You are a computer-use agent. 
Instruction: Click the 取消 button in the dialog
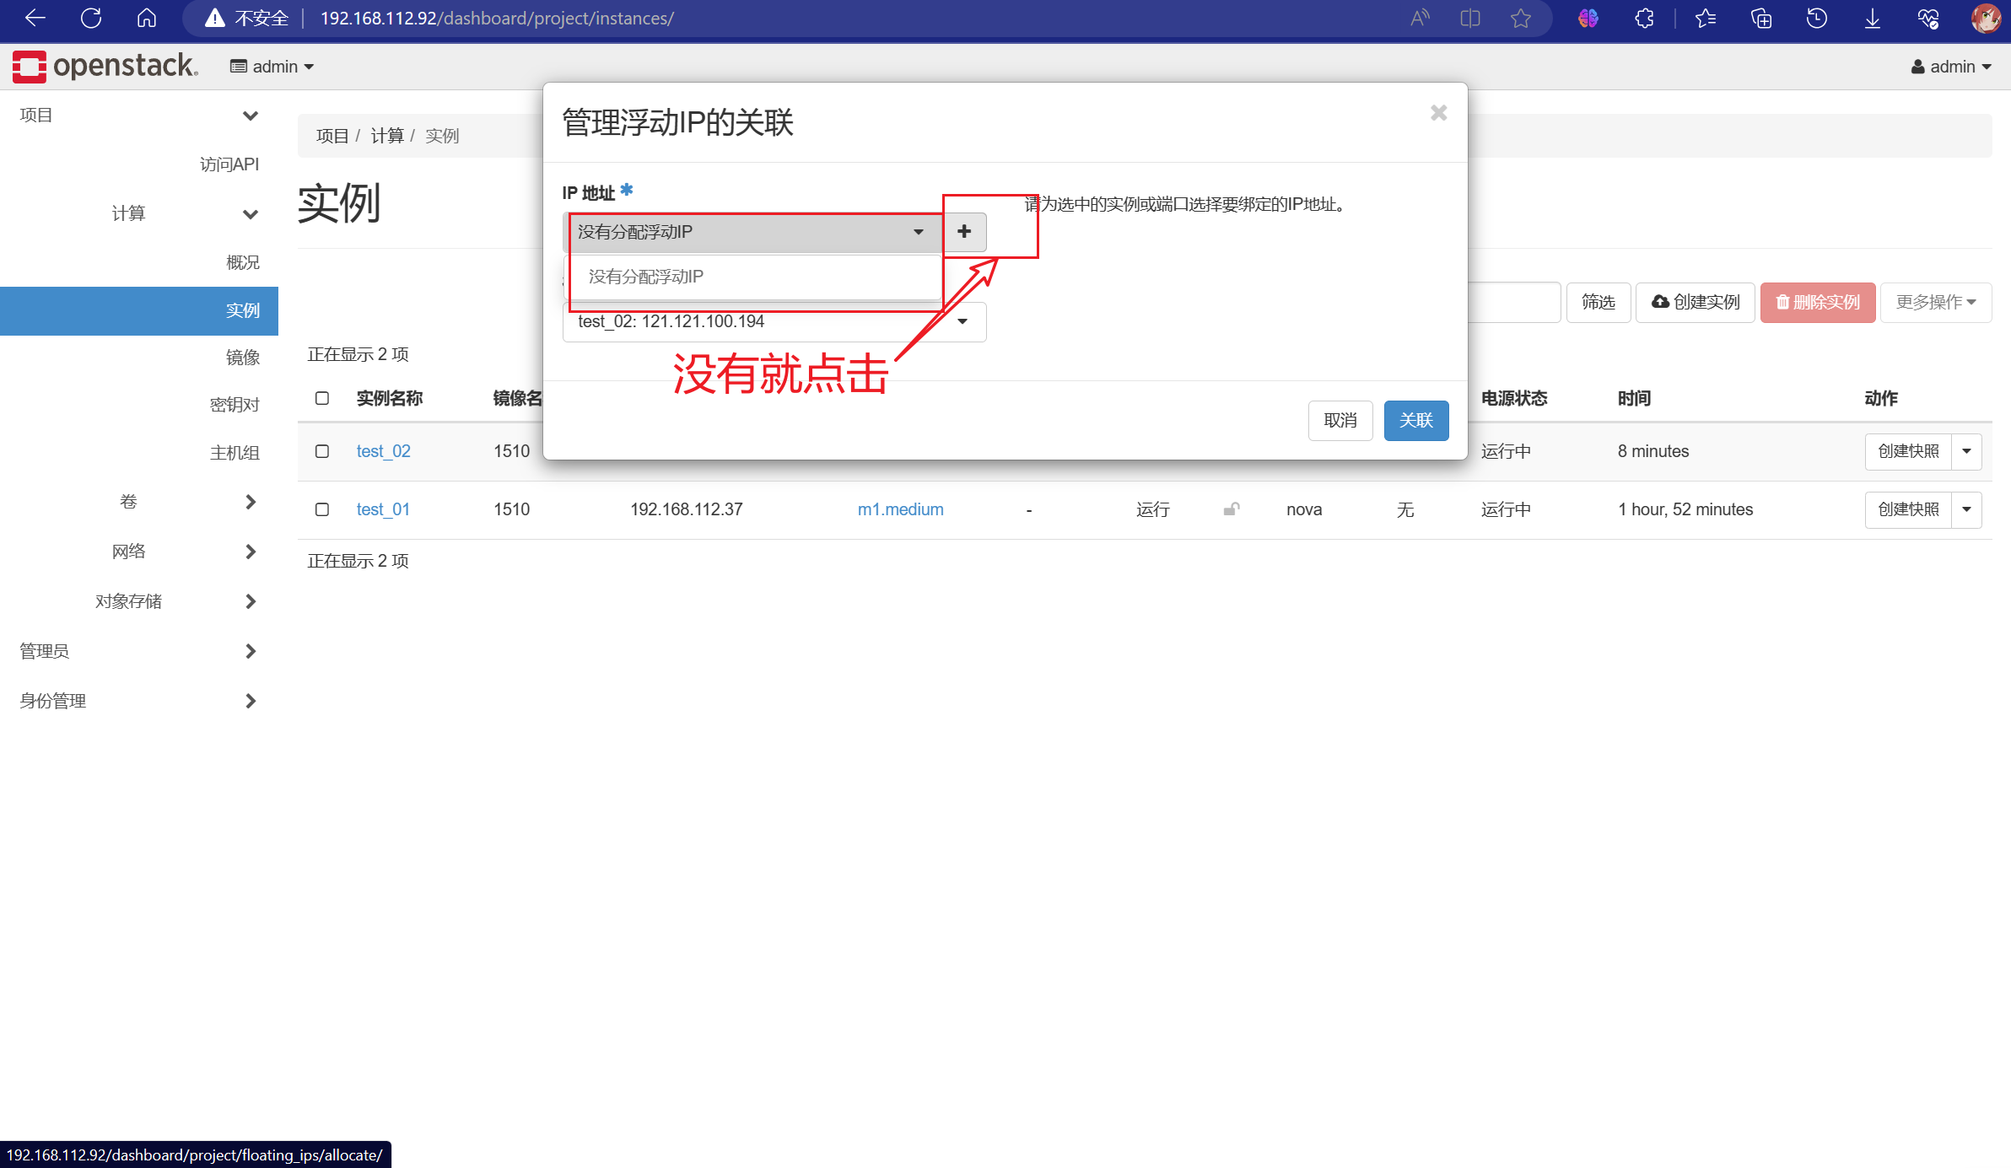(1340, 420)
